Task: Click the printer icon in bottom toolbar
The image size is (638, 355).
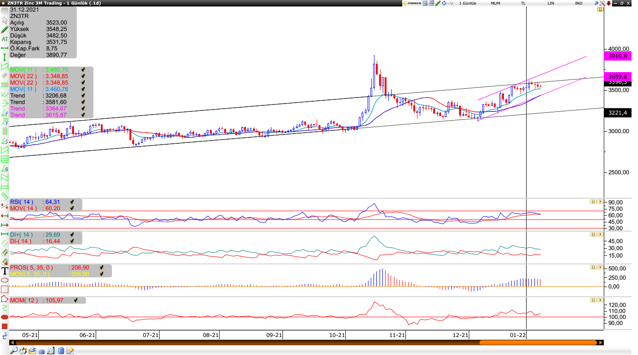Action: pyautogui.click(x=32, y=351)
